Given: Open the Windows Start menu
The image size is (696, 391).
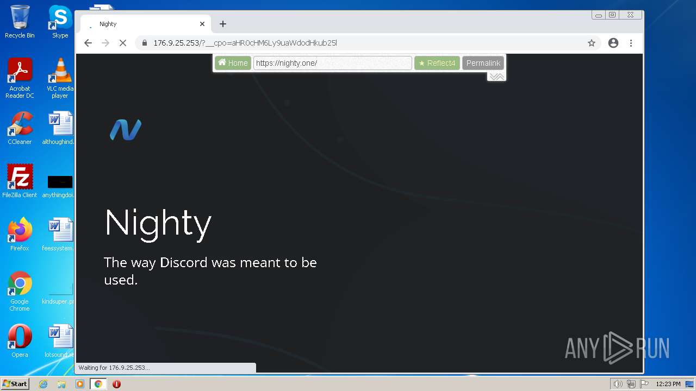Looking at the screenshot, I should point(15,384).
